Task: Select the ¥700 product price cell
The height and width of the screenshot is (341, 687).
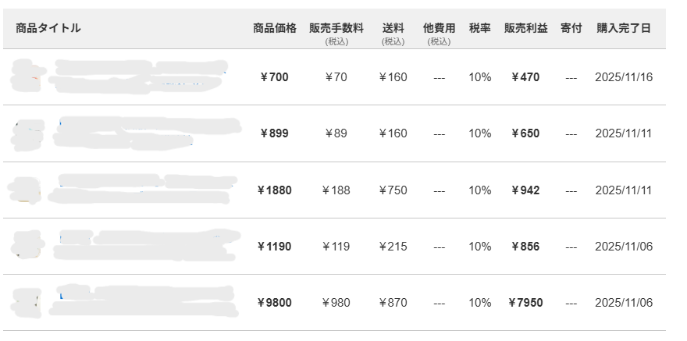Action: (274, 77)
